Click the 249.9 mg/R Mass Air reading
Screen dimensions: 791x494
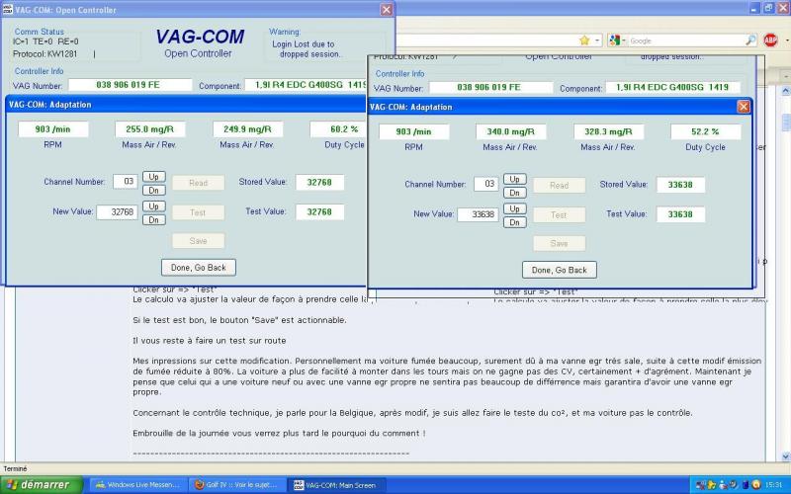click(248, 129)
